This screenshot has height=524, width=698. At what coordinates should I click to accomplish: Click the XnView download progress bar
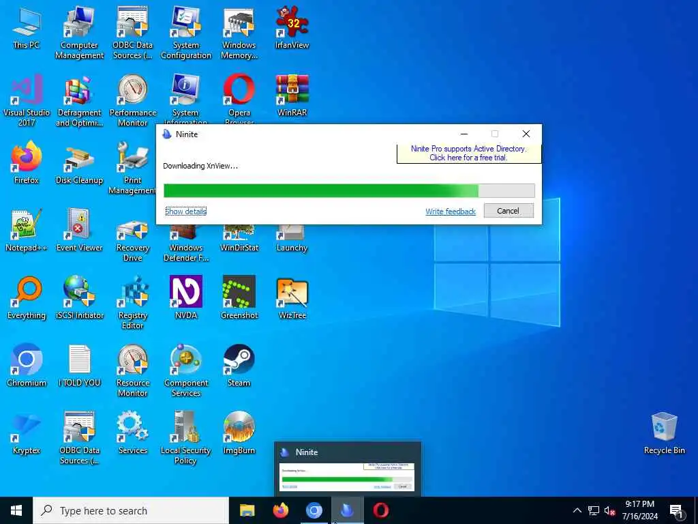click(349, 191)
